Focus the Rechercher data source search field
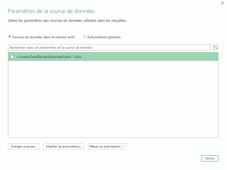 [x=108, y=48]
